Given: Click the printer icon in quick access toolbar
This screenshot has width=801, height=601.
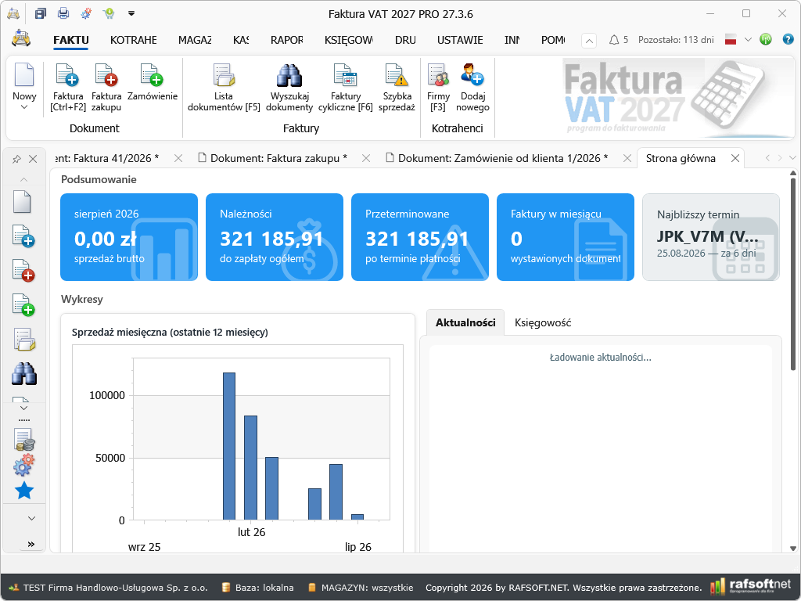Looking at the screenshot, I should point(63,14).
